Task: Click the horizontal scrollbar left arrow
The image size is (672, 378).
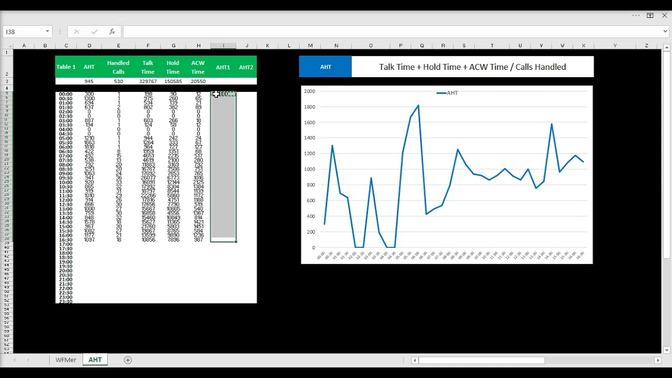Action: click(x=415, y=360)
